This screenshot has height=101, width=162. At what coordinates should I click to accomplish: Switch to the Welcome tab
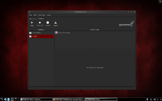point(32,19)
